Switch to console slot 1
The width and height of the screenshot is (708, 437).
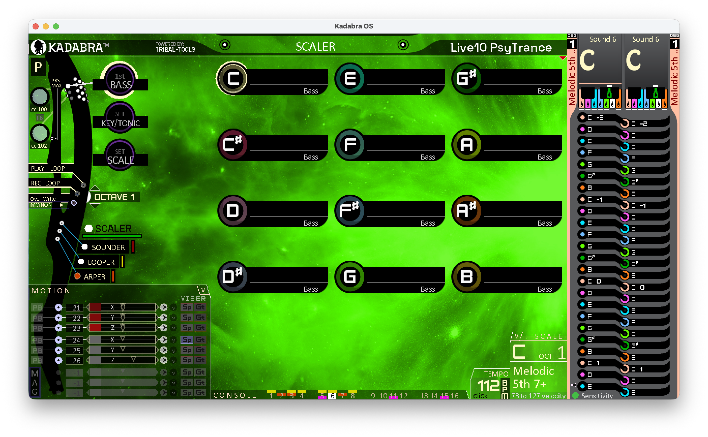[271, 396]
